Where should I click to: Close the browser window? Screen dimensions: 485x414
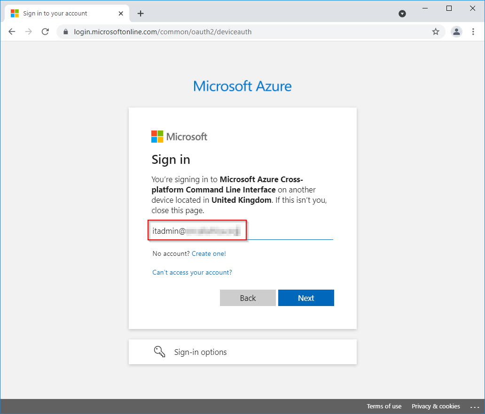473,8
